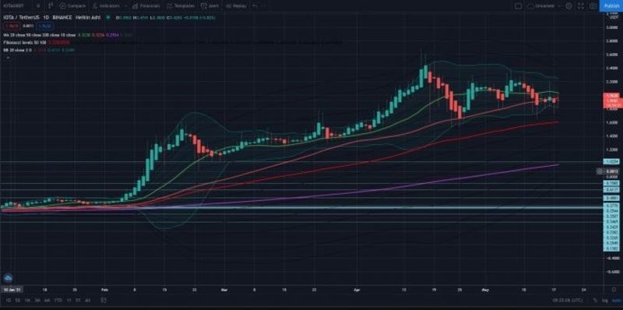The width and height of the screenshot is (623, 310).
Task: Click the IOTA / TetherUS chart title
Action: (x=23, y=17)
